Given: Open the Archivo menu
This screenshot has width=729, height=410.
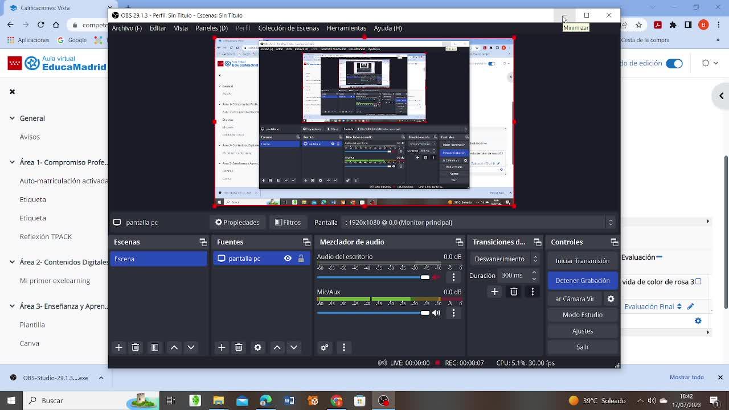Looking at the screenshot, I should point(126,28).
